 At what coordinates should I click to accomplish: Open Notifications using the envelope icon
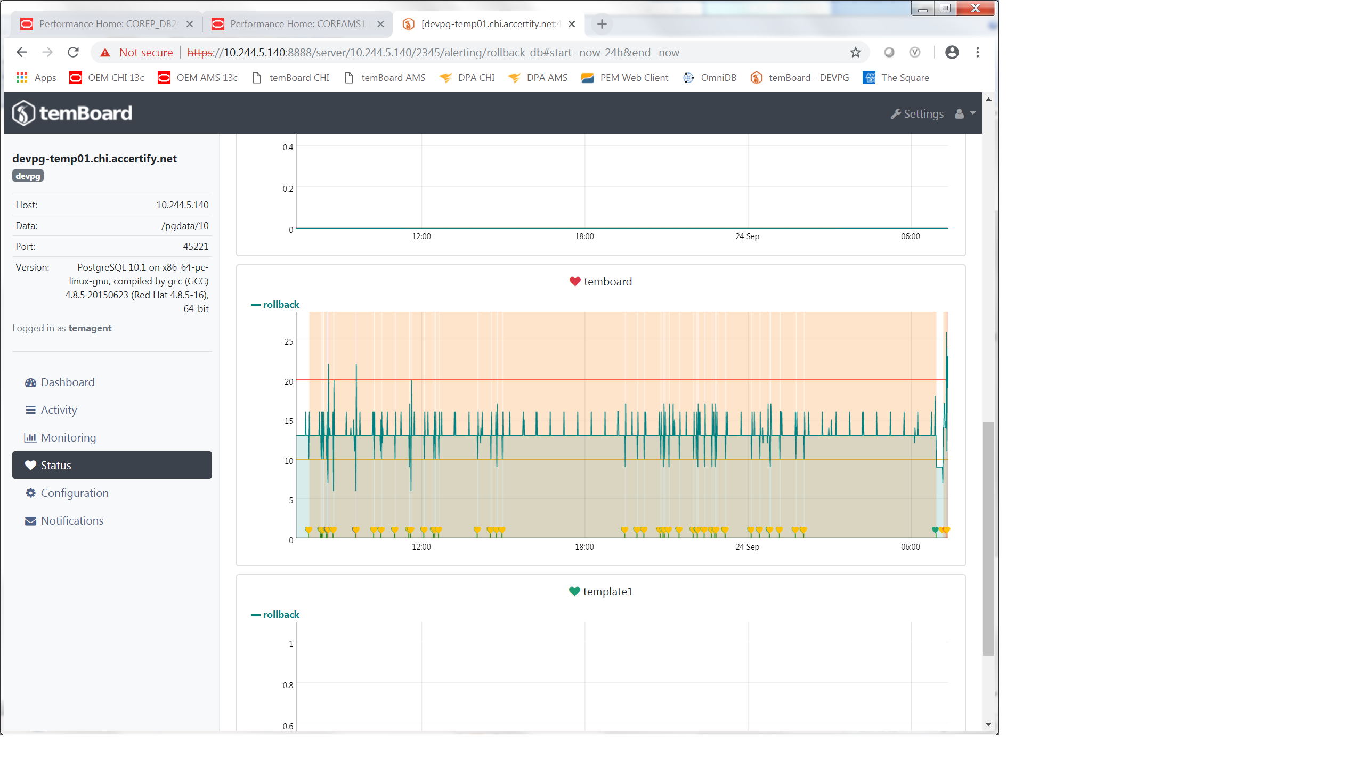click(x=31, y=520)
